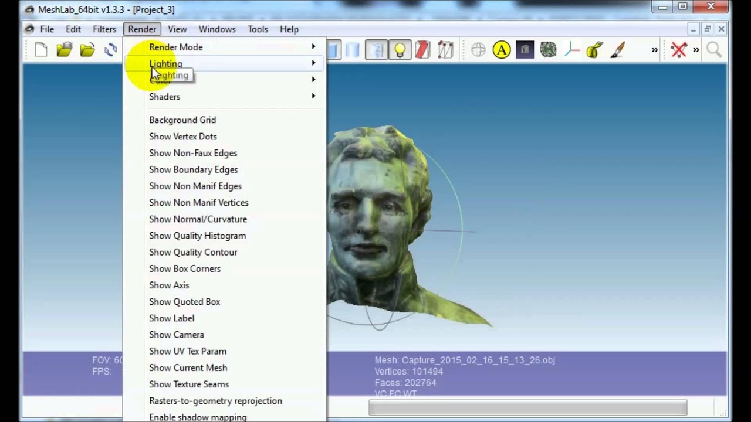Open the Filters menu
This screenshot has width=751, height=422.
click(104, 29)
